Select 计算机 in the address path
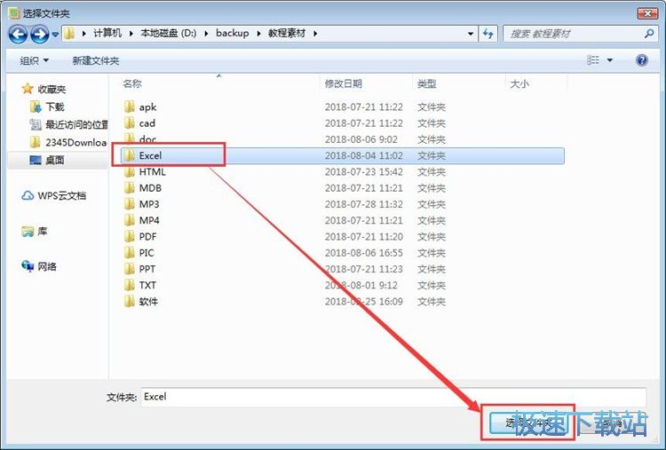The width and height of the screenshot is (666, 450). tap(107, 33)
